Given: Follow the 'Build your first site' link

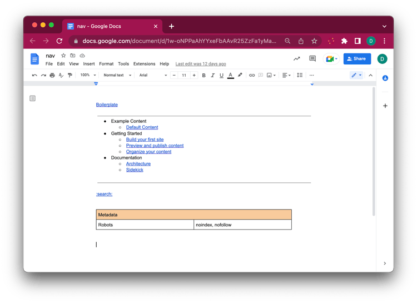Looking at the screenshot, I should click(145, 140).
